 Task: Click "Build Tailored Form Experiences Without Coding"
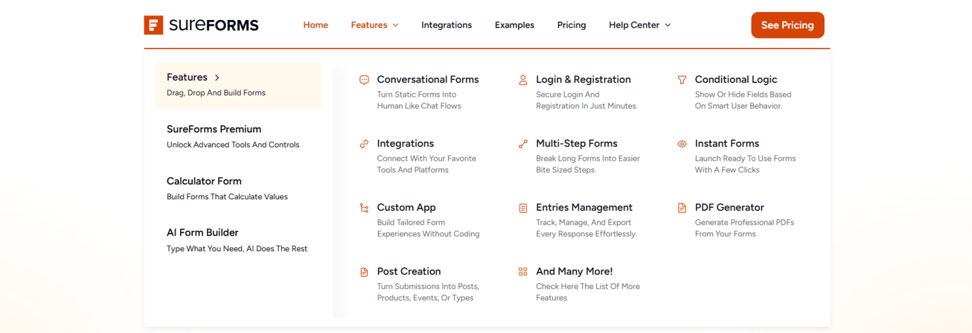pos(428,228)
